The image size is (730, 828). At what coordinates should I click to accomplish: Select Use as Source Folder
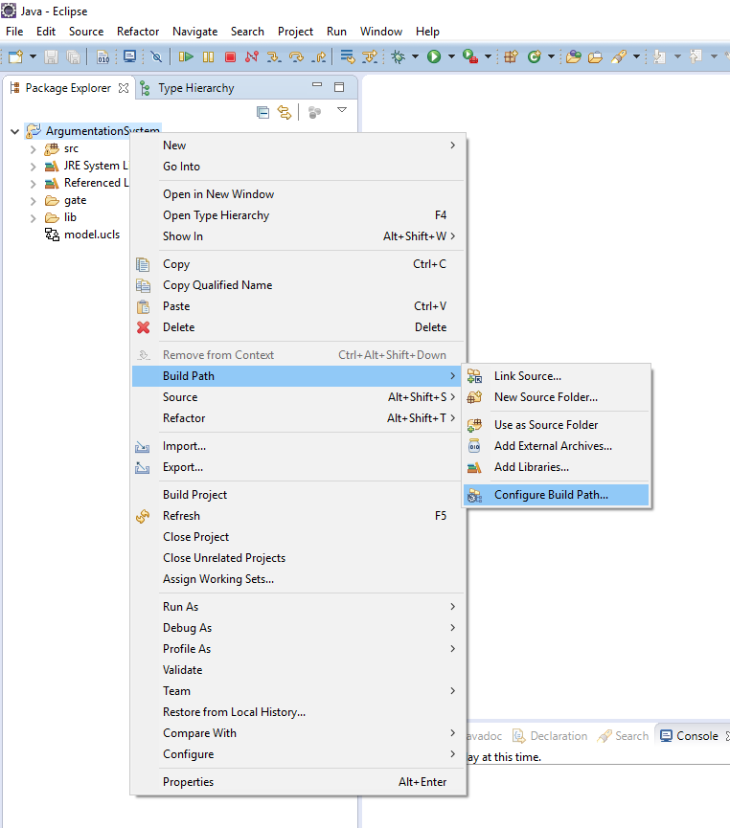(556, 425)
